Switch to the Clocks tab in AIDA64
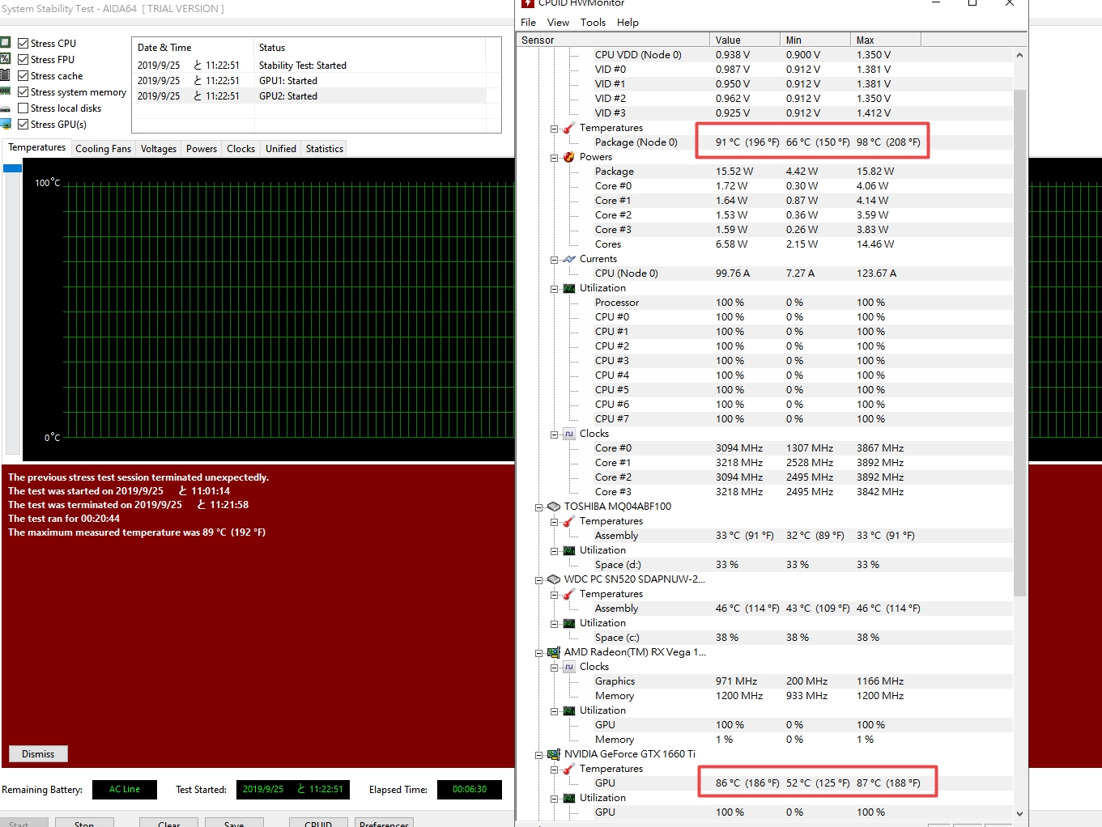Image resolution: width=1102 pixels, height=827 pixels. (240, 149)
